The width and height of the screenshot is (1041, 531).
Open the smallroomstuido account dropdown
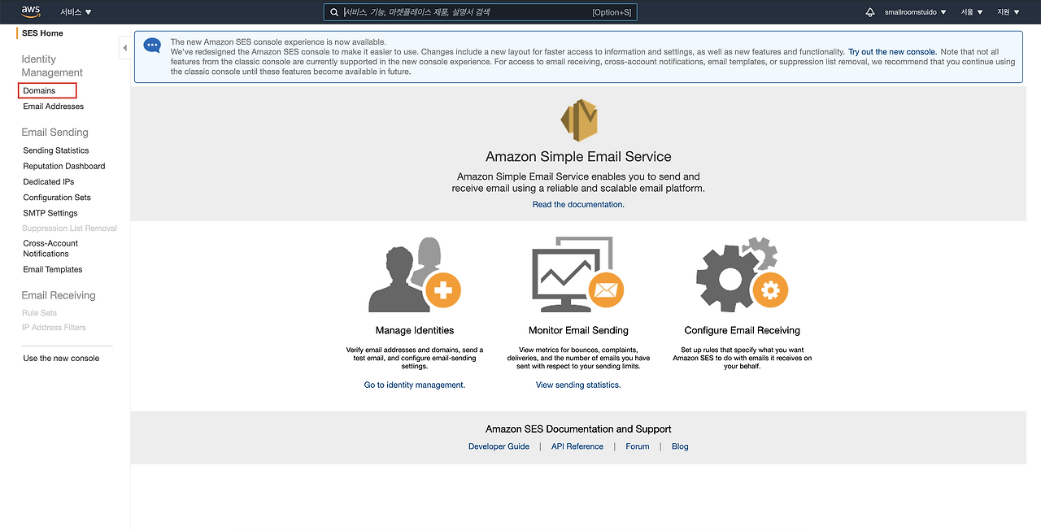pyautogui.click(x=916, y=12)
